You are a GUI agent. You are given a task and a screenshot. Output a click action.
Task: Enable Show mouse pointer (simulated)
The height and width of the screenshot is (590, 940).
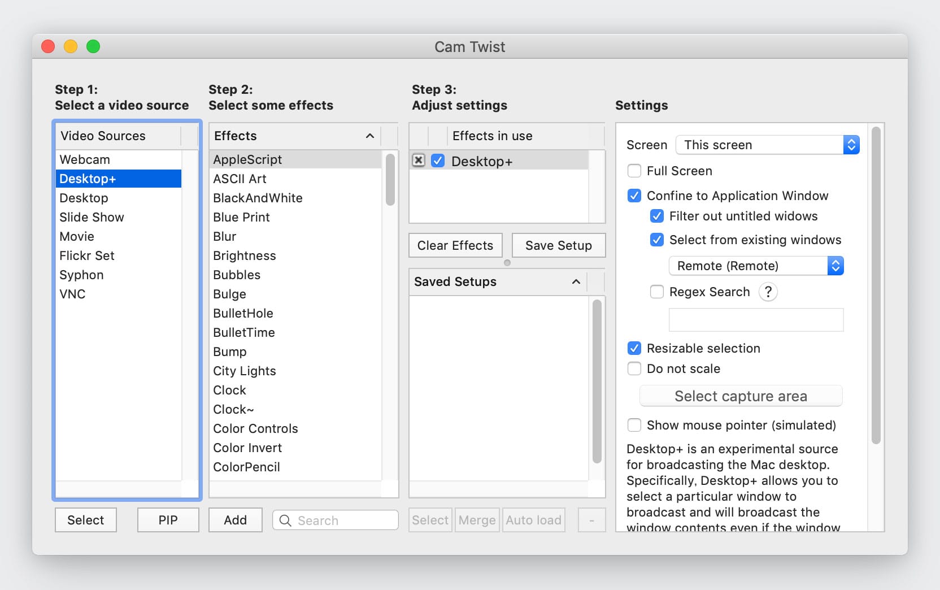point(634,425)
